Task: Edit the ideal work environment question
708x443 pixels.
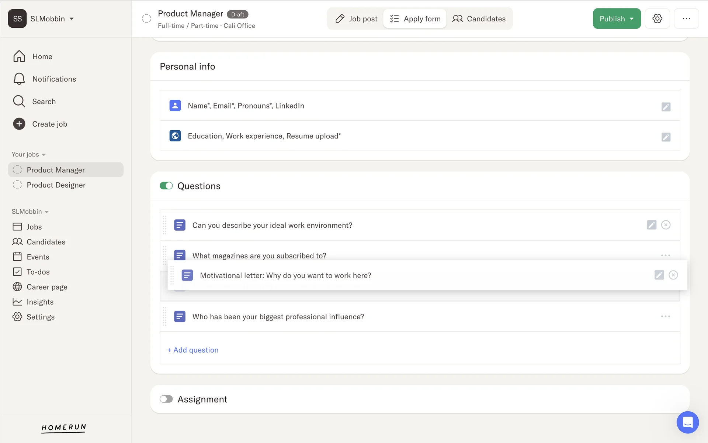Action: click(652, 225)
